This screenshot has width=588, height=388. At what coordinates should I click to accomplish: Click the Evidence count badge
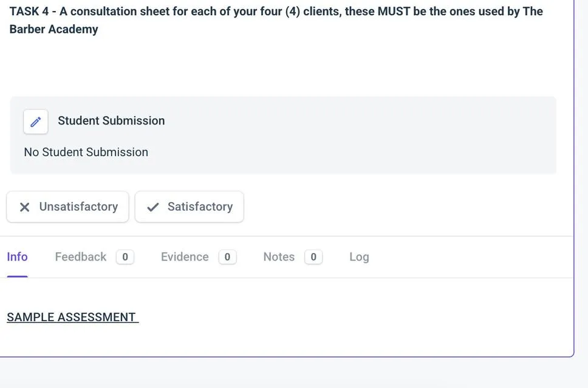[227, 257]
